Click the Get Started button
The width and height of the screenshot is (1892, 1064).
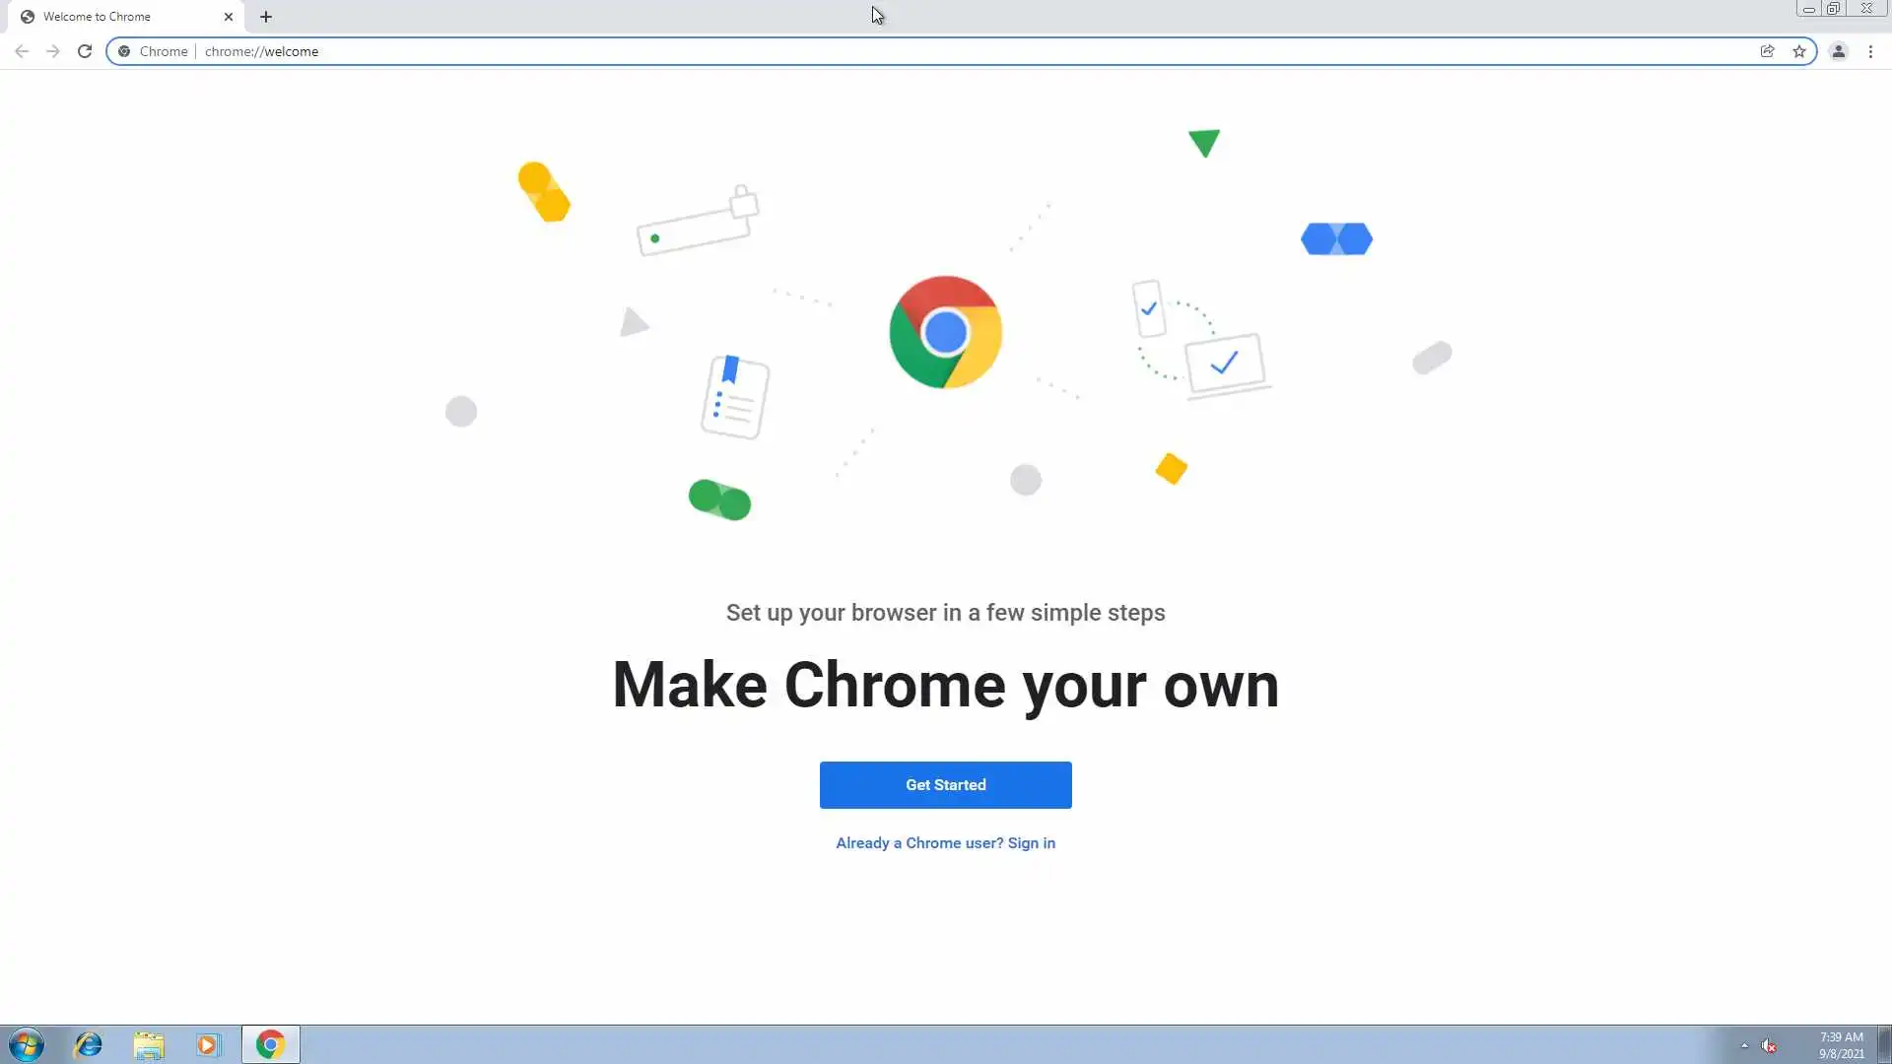click(x=945, y=785)
